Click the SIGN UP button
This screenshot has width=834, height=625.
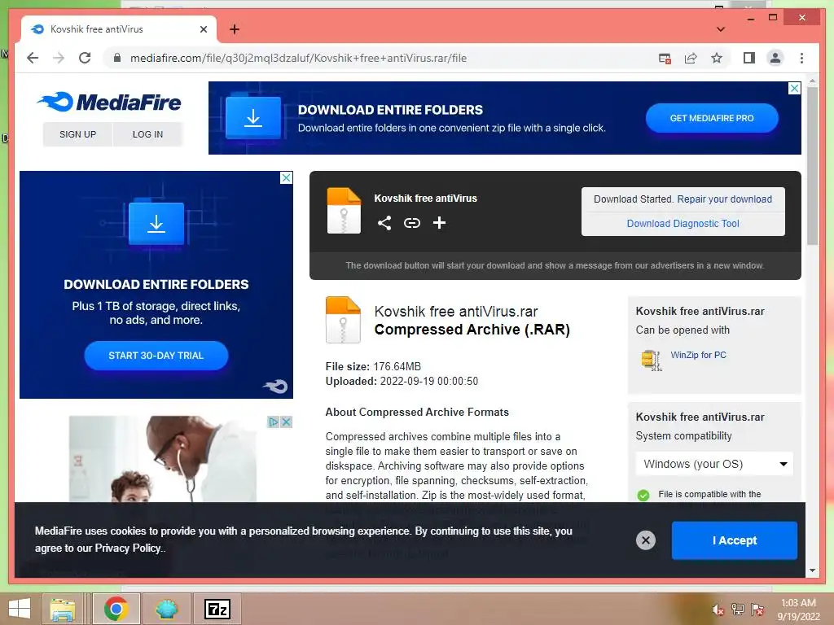coord(77,134)
